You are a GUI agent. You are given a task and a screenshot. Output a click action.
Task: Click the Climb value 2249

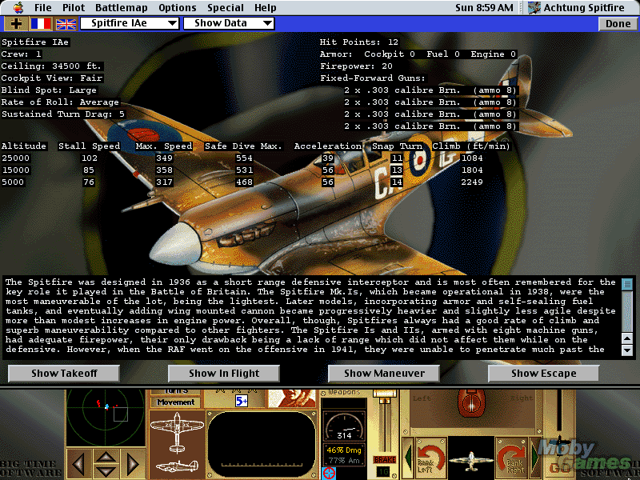(472, 182)
